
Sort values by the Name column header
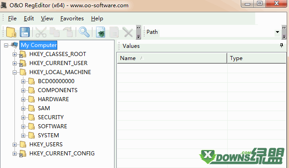tap(172, 58)
